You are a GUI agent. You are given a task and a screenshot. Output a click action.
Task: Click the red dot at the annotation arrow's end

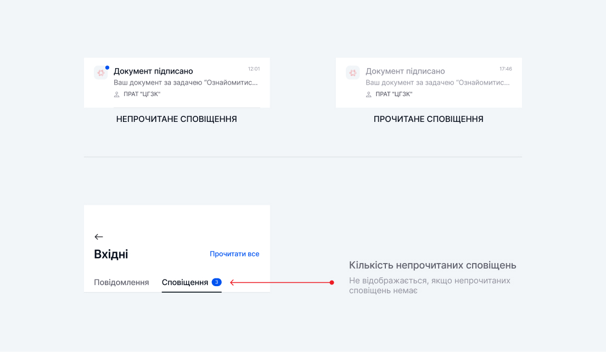click(332, 283)
